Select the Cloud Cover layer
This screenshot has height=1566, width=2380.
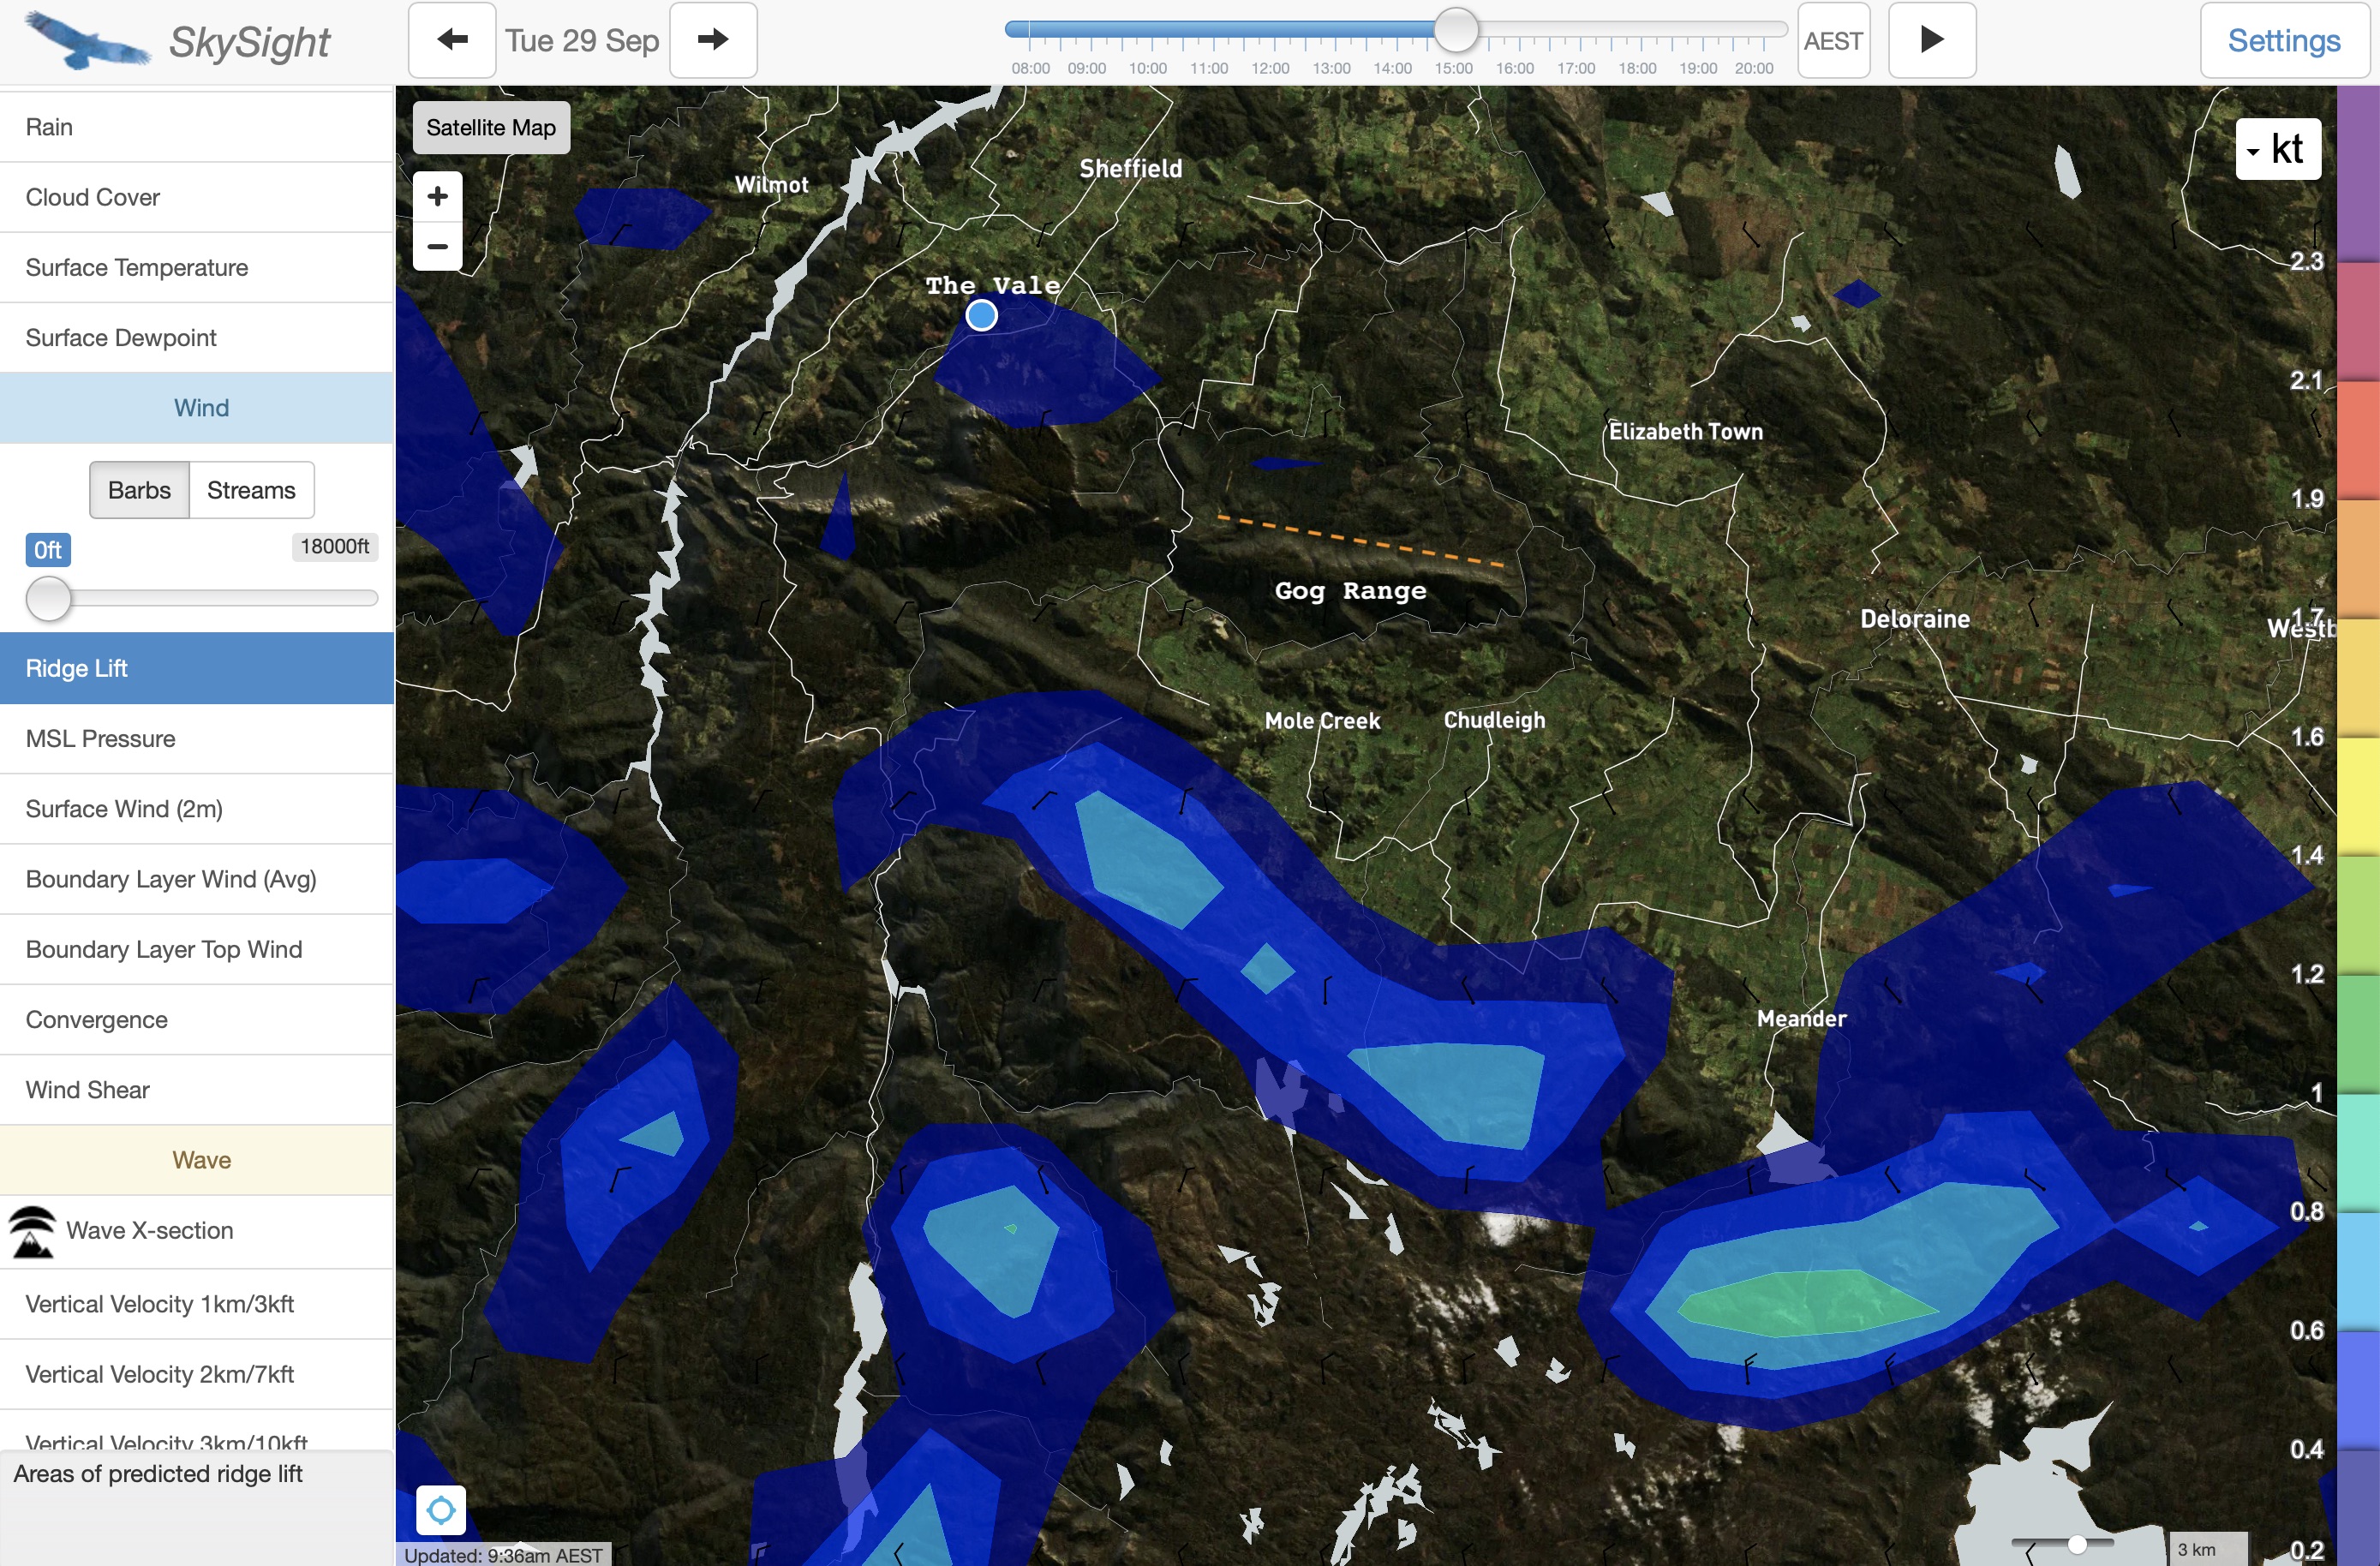click(93, 197)
